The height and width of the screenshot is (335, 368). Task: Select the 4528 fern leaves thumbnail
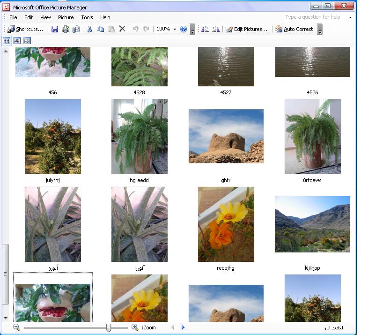click(140, 67)
